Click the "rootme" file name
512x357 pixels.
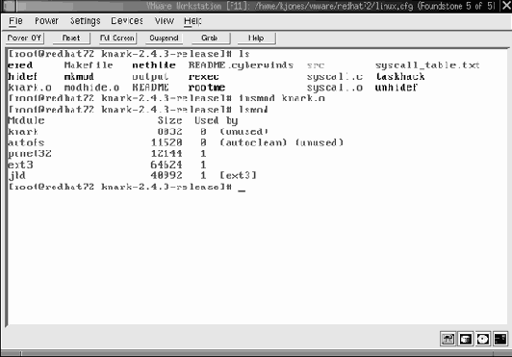coord(206,88)
